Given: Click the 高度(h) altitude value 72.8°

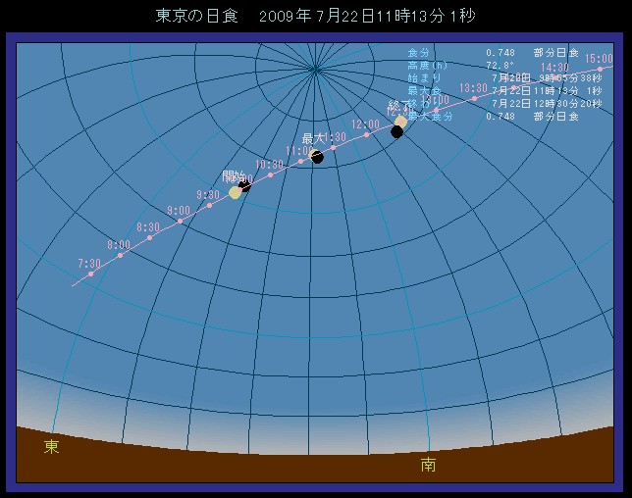Looking at the screenshot, I should click(x=499, y=65).
